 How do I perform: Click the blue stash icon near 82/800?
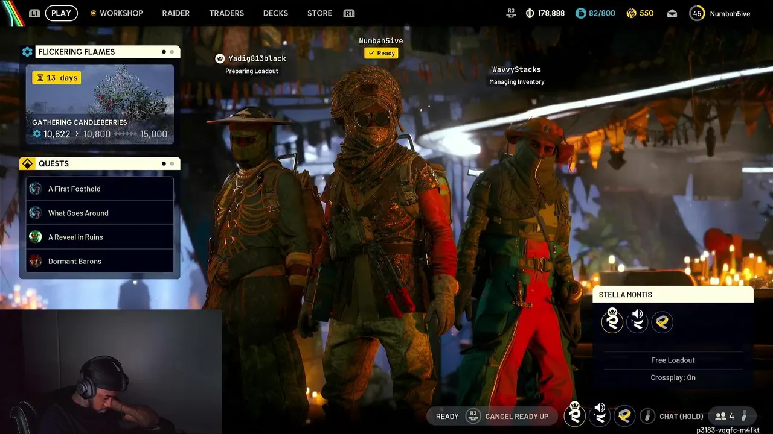tap(580, 13)
